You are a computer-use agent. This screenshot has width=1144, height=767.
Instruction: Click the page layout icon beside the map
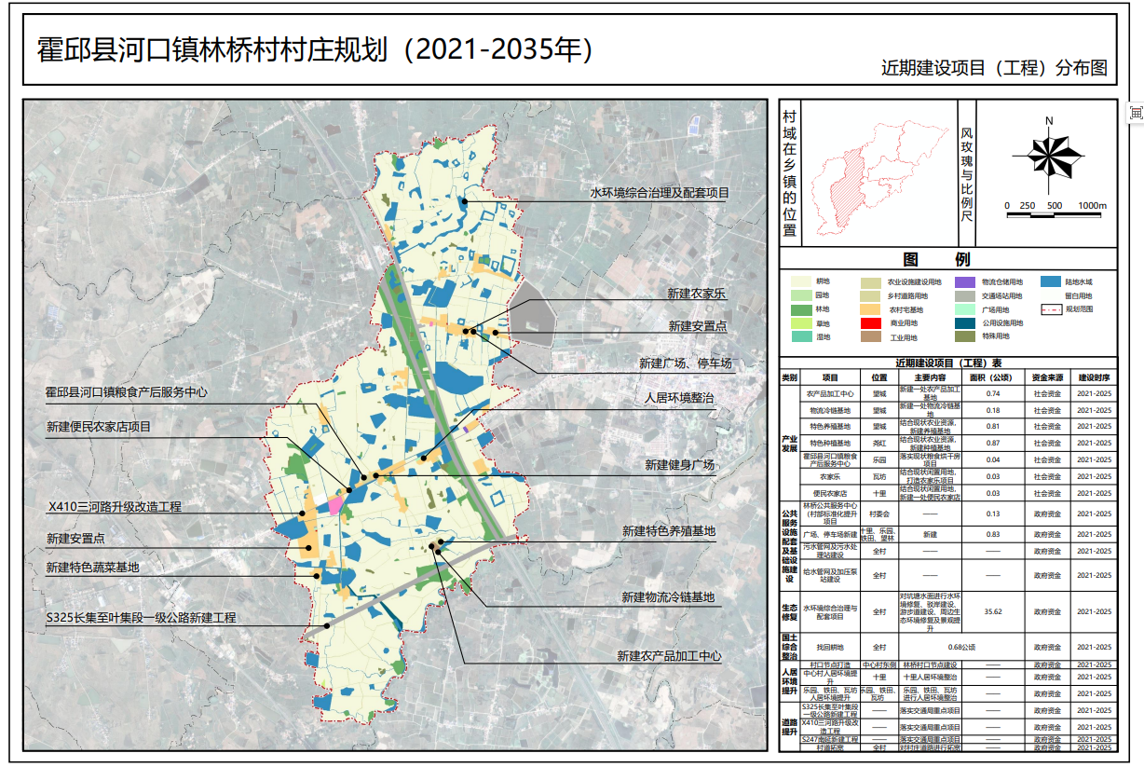[1136, 113]
